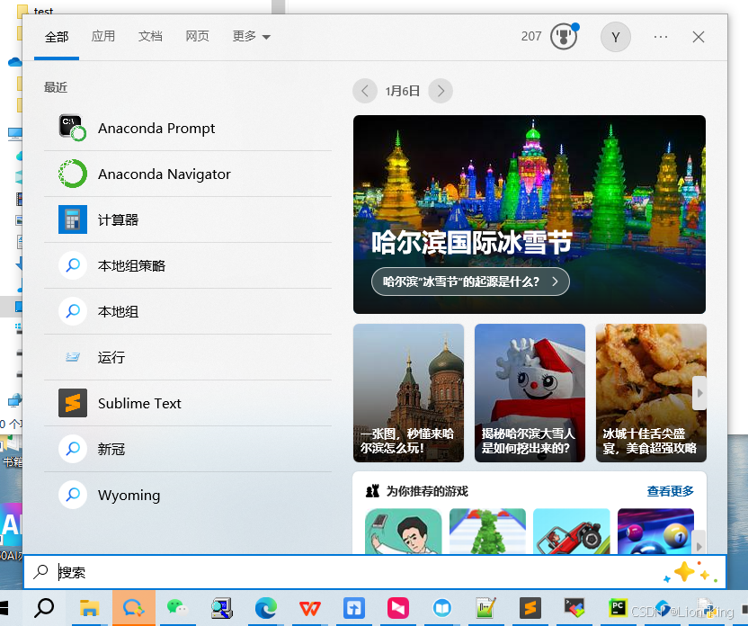The width and height of the screenshot is (748, 626).
Task: Launch Sublime Text from recent list
Action: [x=139, y=404]
